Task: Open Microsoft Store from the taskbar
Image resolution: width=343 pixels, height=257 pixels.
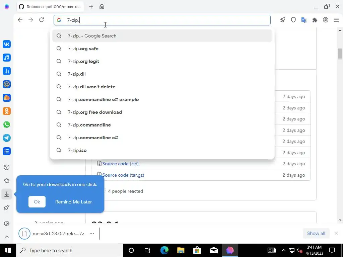Action: (197, 250)
